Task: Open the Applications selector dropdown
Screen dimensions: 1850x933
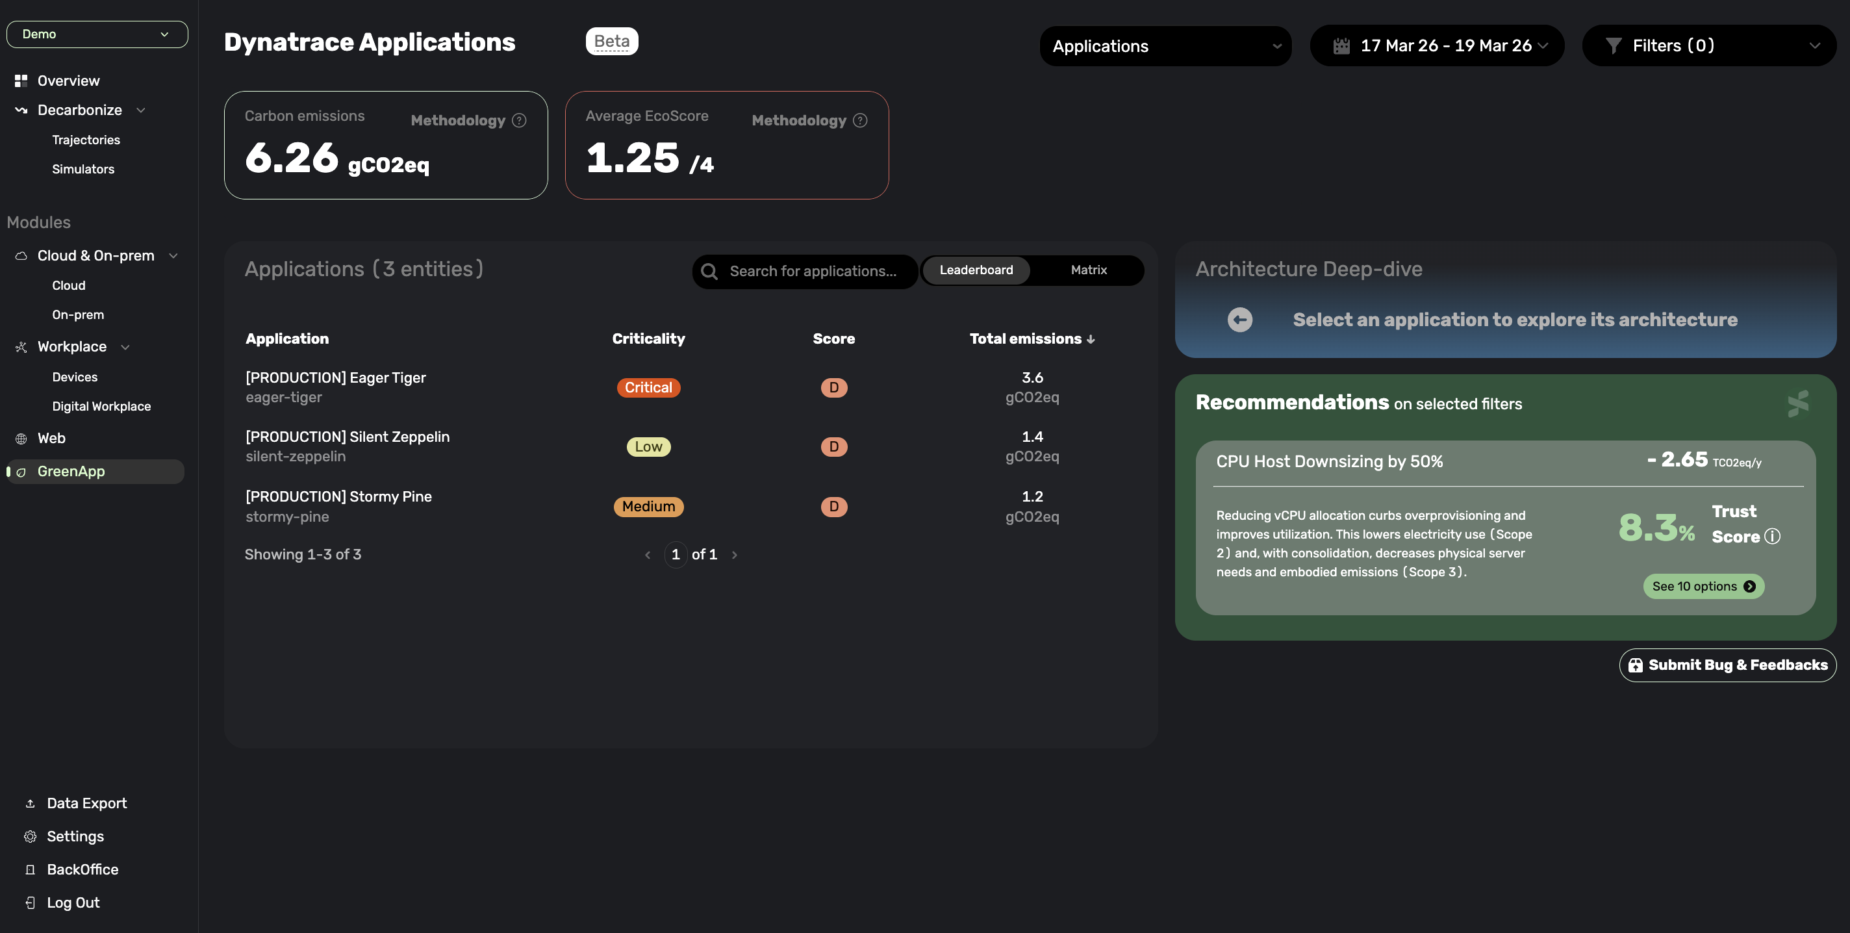Action: (x=1165, y=46)
